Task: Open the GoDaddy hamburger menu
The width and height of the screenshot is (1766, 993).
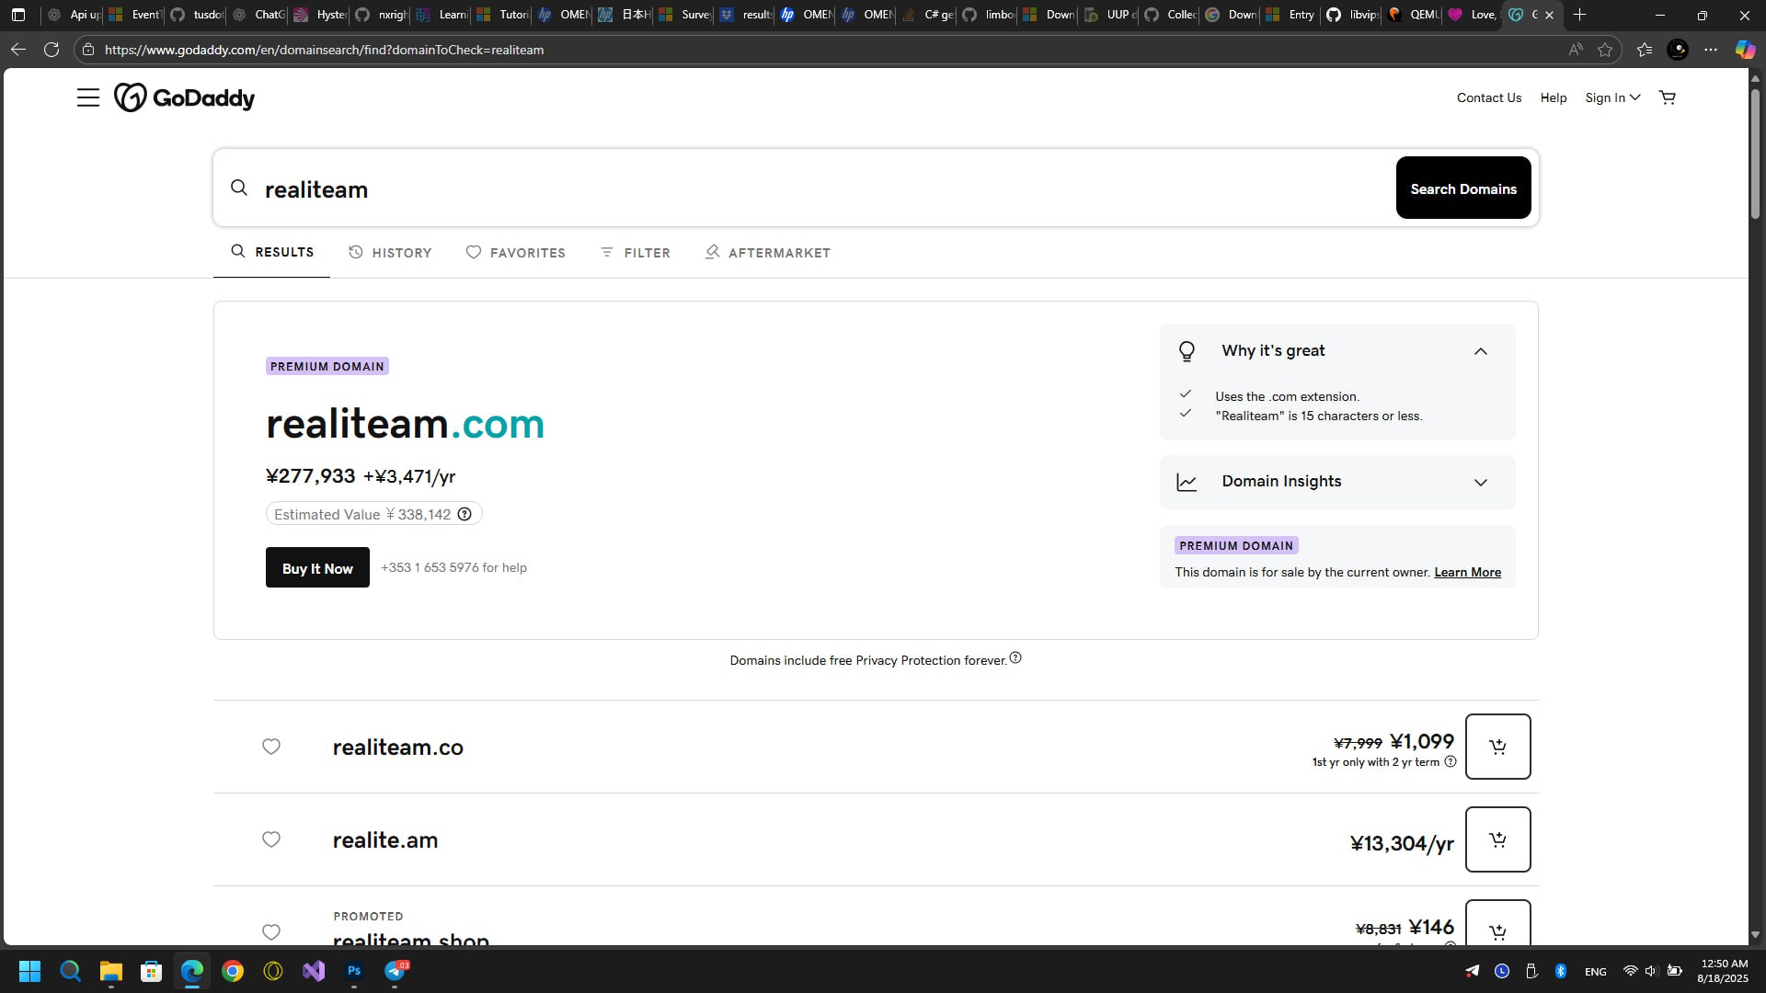Action: (88, 97)
